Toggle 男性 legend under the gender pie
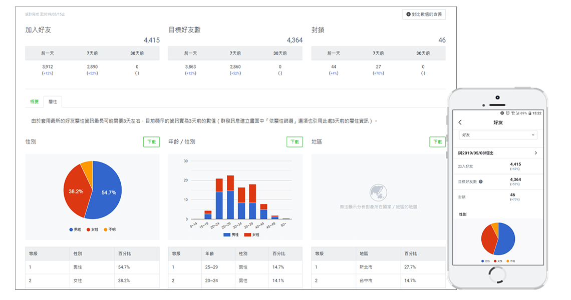Viewport: 571px width, 300px height. click(76, 229)
